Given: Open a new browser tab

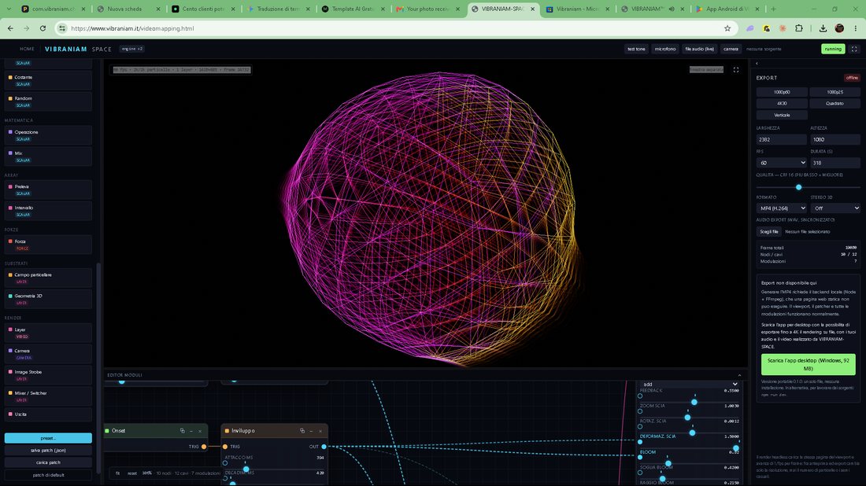Looking at the screenshot, I should pyautogui.click(x=773, y=9).
